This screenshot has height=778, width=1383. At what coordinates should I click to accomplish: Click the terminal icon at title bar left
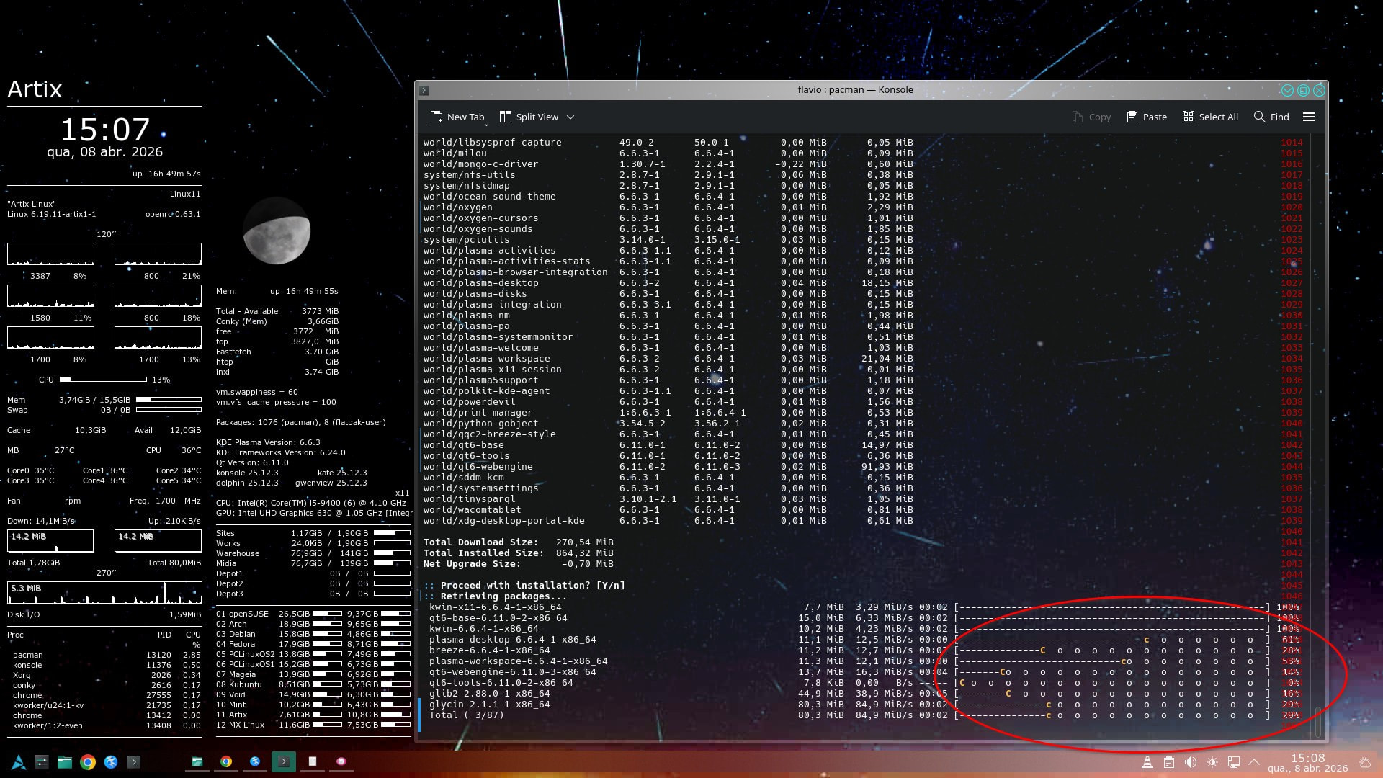point(424,90)
